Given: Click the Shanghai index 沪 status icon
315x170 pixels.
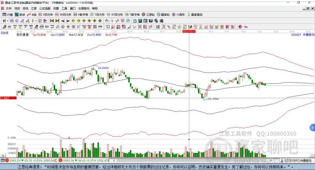Looking at the screenshot, I should [x=7, y=160].
